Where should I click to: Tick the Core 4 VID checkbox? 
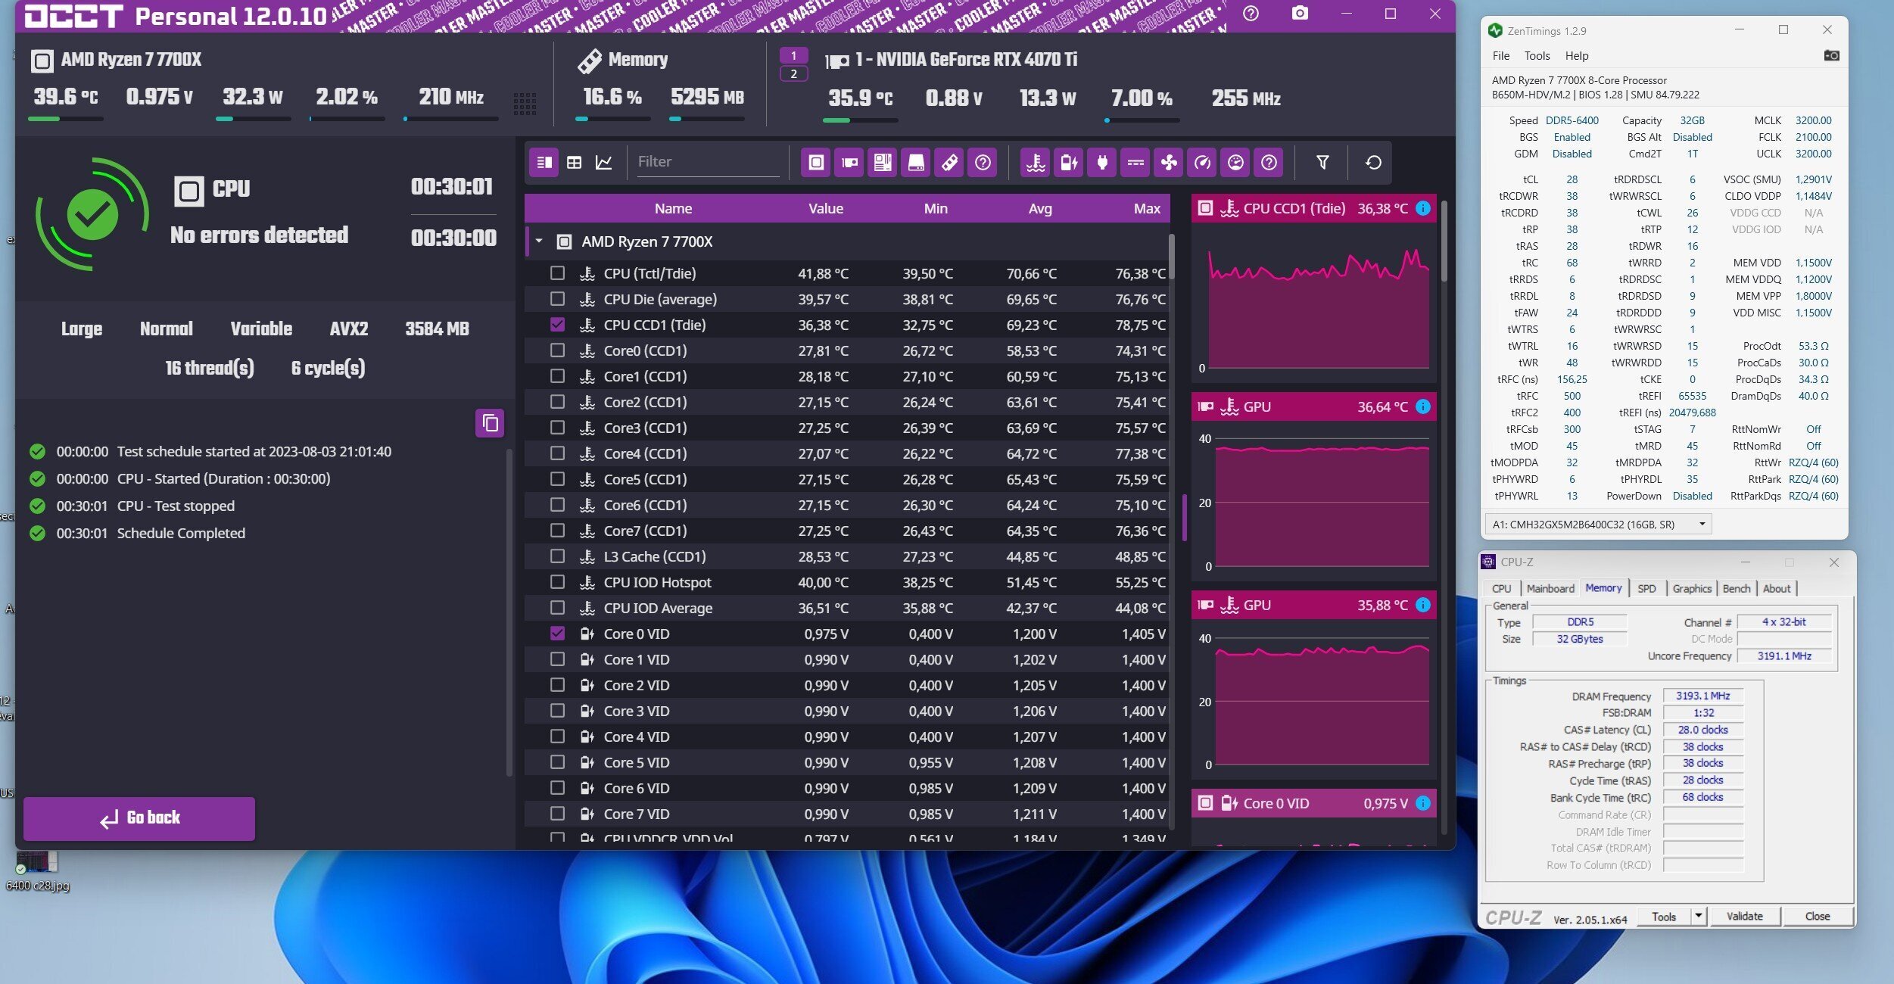pos(557,736)
